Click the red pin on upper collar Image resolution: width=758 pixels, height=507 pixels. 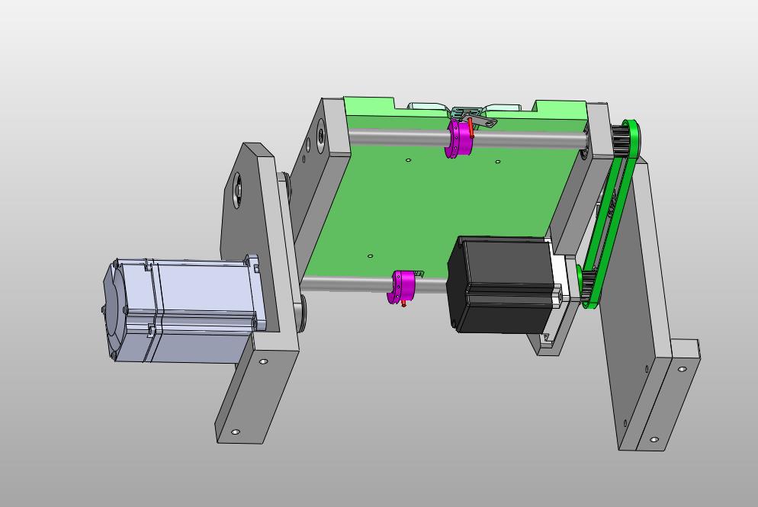471,129
